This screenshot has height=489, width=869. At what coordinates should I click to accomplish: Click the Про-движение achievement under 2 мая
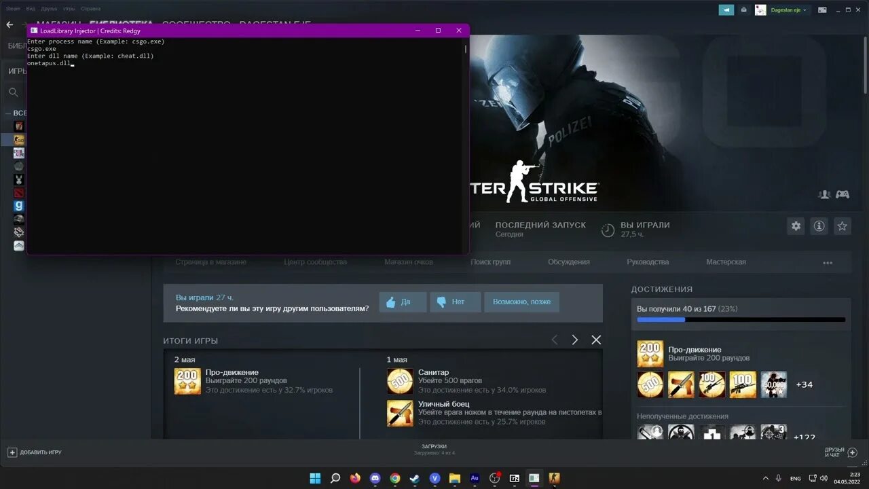[253, 381]
